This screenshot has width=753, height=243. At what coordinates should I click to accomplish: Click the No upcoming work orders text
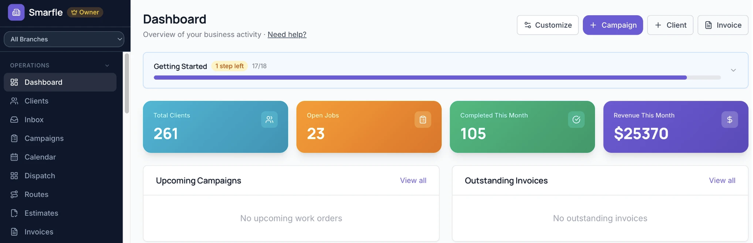point(291,218)
